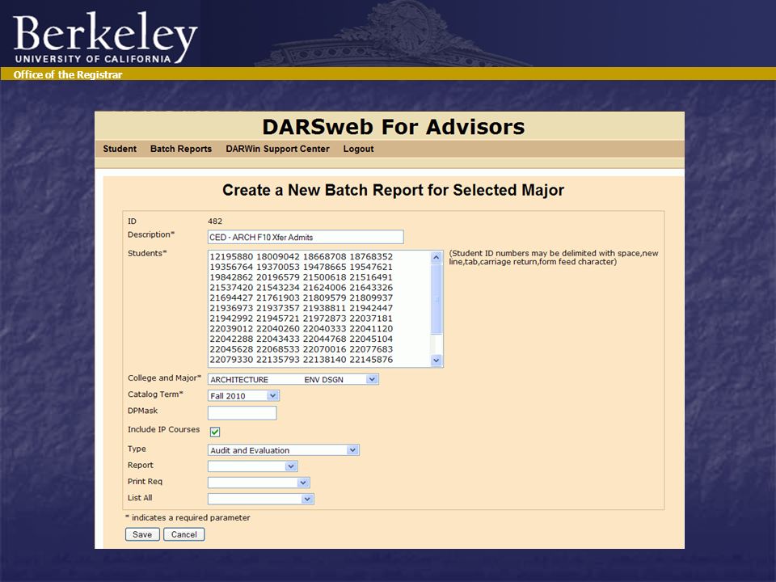Click inside the Students ID textarea
The width and height of the screenshot is (776, 582).
click(x=319, y=309)
